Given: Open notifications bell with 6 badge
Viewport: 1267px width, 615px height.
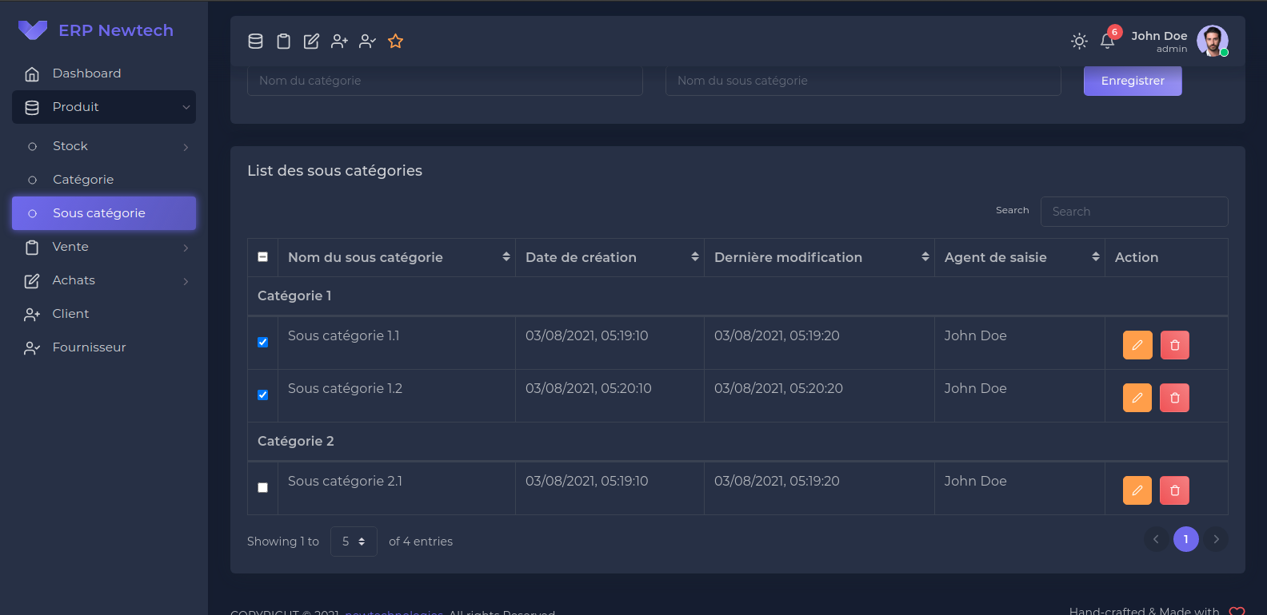Looking at the screenshot, I should tap(1107, 42).
